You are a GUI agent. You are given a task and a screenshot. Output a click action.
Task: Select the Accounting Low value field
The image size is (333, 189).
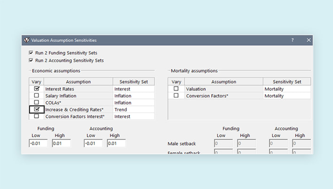pyautogui.click(x=93, y=143)
